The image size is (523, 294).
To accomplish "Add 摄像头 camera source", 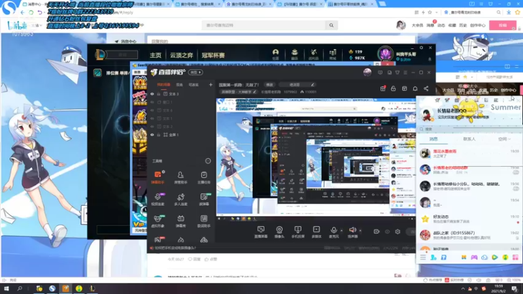I will (279, 232).
